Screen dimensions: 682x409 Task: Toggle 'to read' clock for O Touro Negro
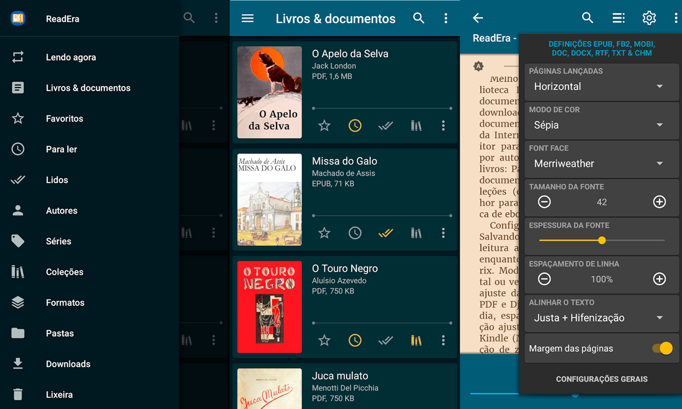355,341
